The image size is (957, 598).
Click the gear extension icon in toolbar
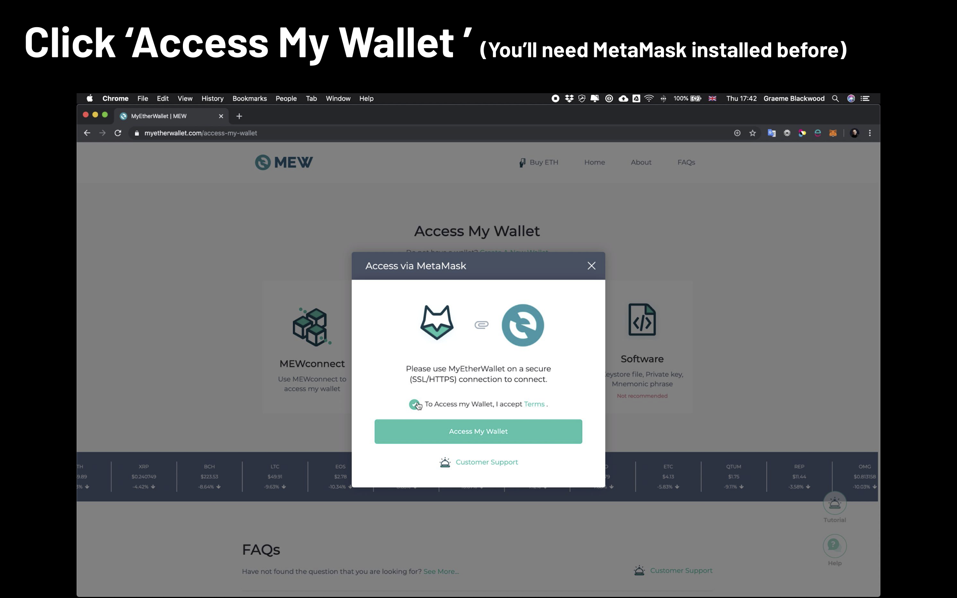(x=787, y=133)
